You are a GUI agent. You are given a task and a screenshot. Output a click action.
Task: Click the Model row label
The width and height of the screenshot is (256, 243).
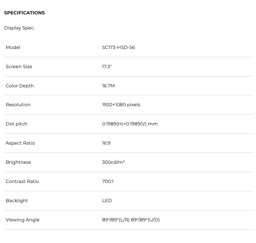coord(13,47)
